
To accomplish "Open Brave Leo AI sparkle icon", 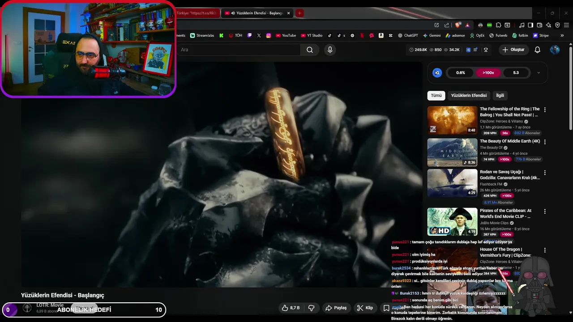I will (548, 25).
